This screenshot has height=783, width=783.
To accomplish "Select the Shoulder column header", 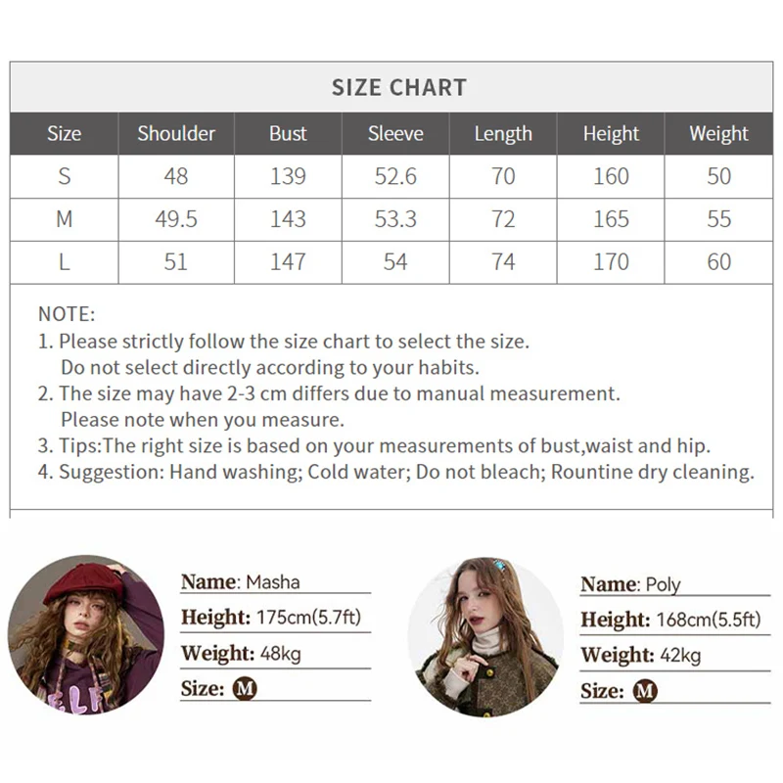I will coord(176,134).
